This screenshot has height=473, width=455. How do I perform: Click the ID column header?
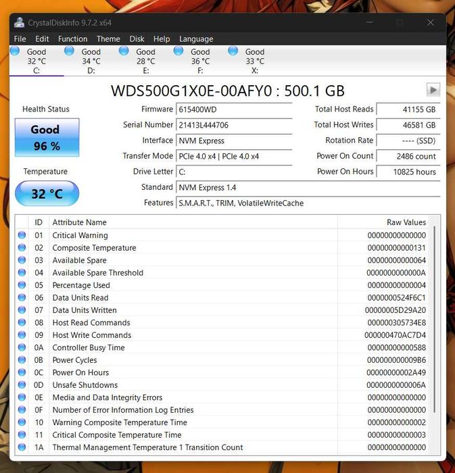click(39, 222)
